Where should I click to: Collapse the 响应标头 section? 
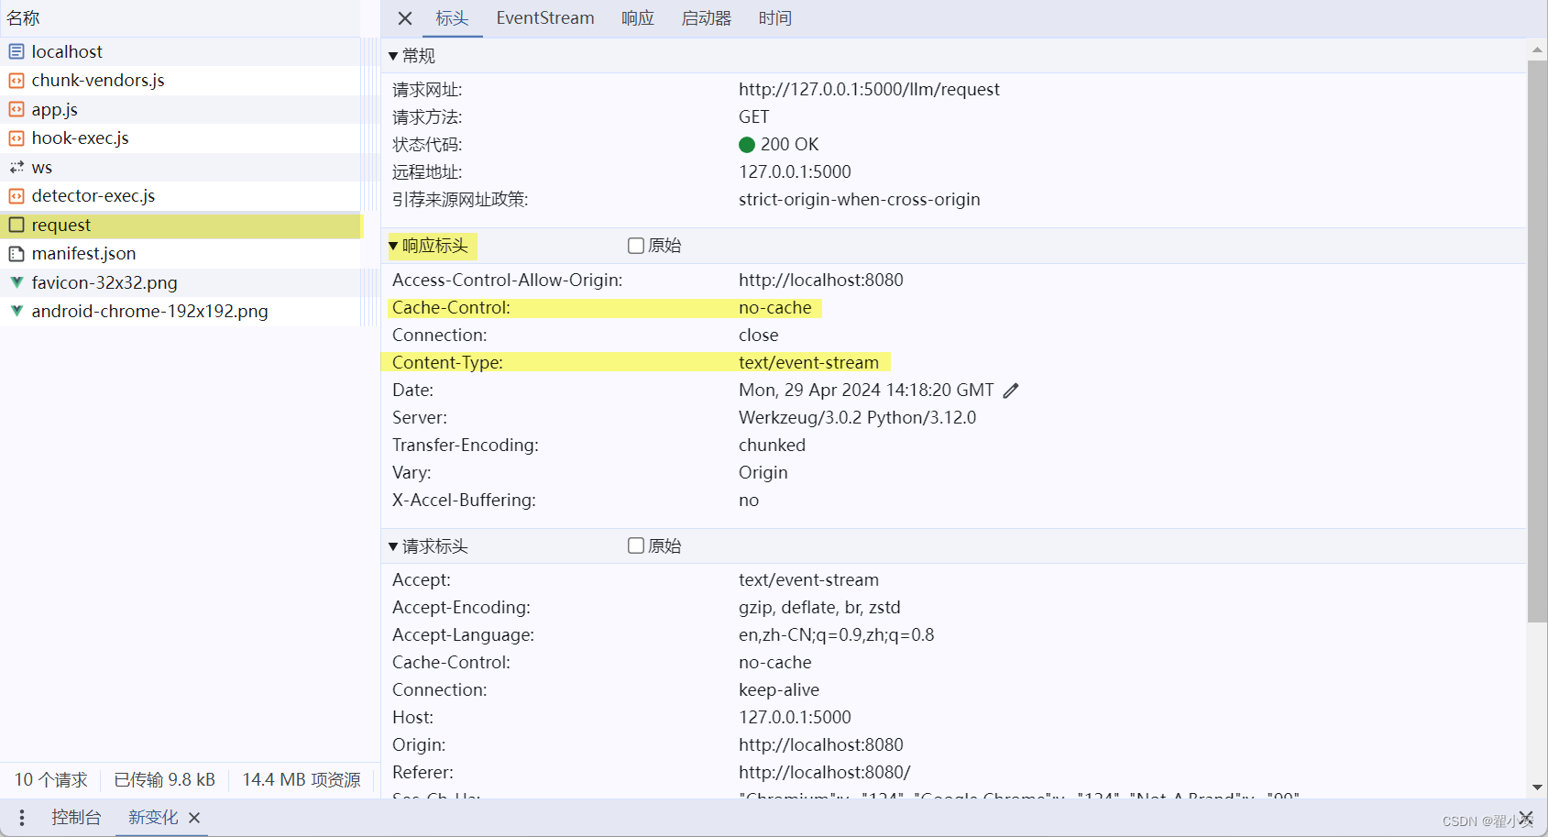tap(392, 246)
